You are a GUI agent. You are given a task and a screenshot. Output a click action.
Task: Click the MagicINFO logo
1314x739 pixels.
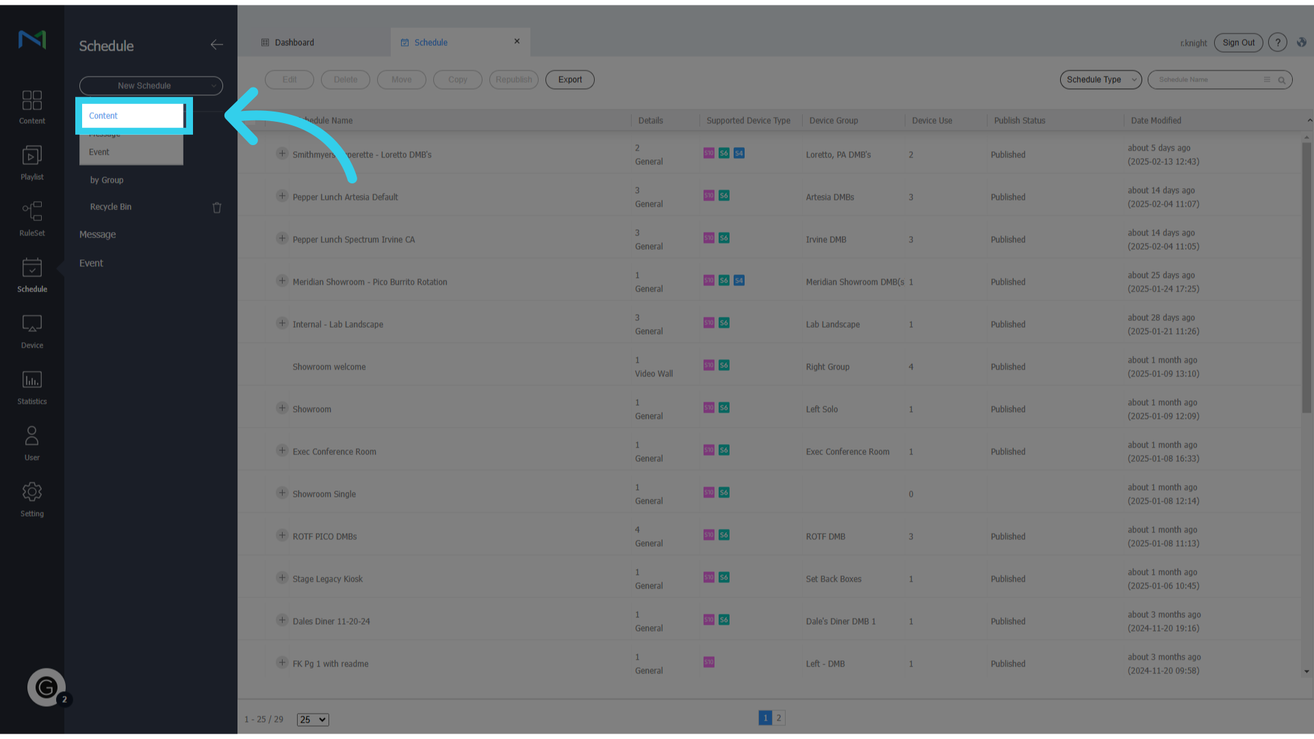32,40
